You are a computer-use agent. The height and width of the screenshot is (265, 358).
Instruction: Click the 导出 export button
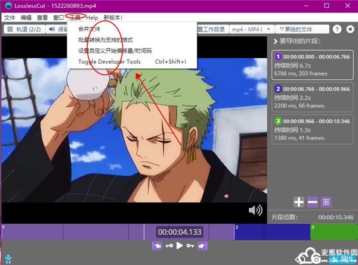pos(342,259)
